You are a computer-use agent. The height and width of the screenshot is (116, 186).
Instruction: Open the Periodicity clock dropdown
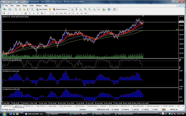point(110,9)
